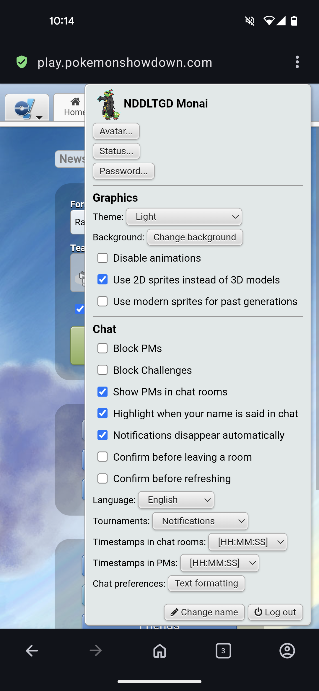319x691 pixels.
Task: Expand the Tournaments Notifications dropdown
Action: [x=200, y=521]
